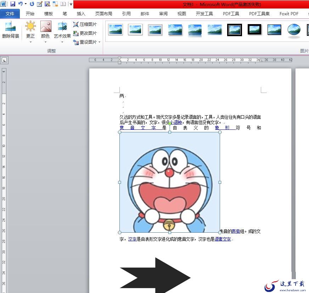Click 删除背景 remove background button
This screenshot has width=309, height=293.
pos(10,29)
